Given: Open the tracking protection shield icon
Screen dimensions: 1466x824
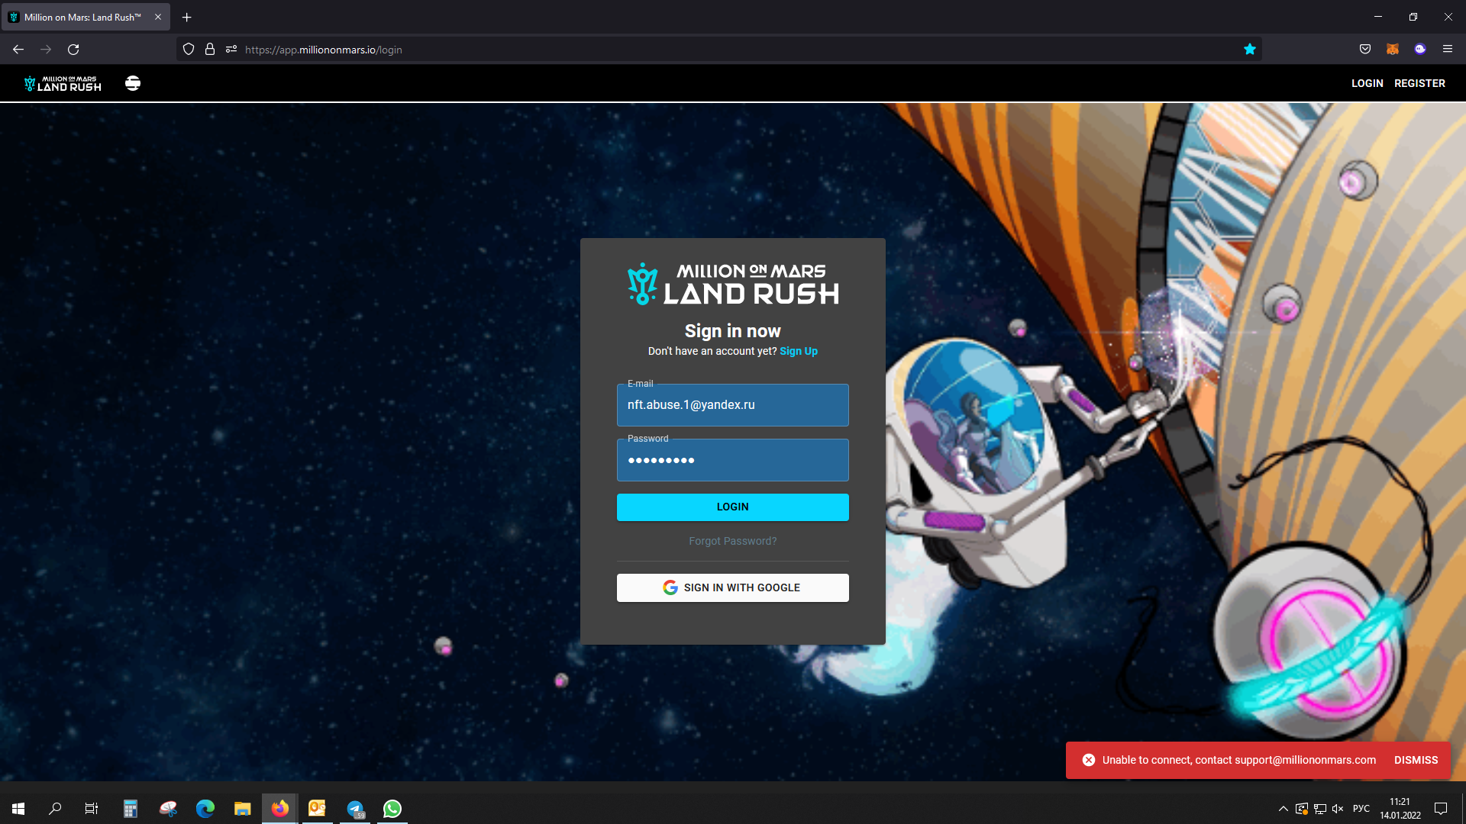Looking at the screenshot, I should click(x=189, y=50).
